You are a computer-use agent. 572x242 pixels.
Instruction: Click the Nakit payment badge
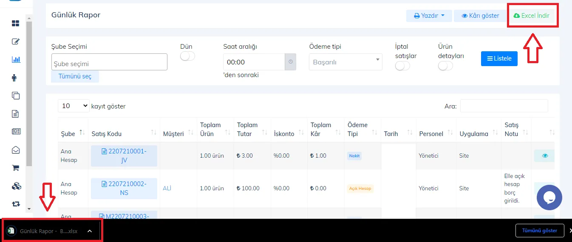point(354,156)
